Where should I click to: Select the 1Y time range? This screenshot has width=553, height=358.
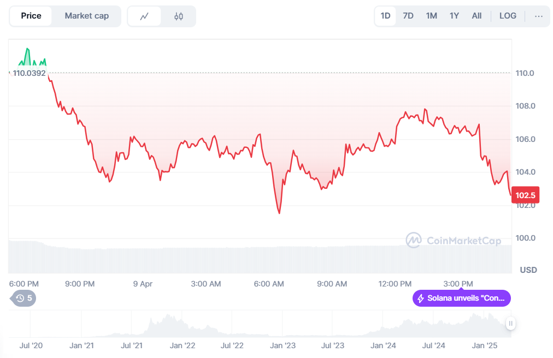454,16
